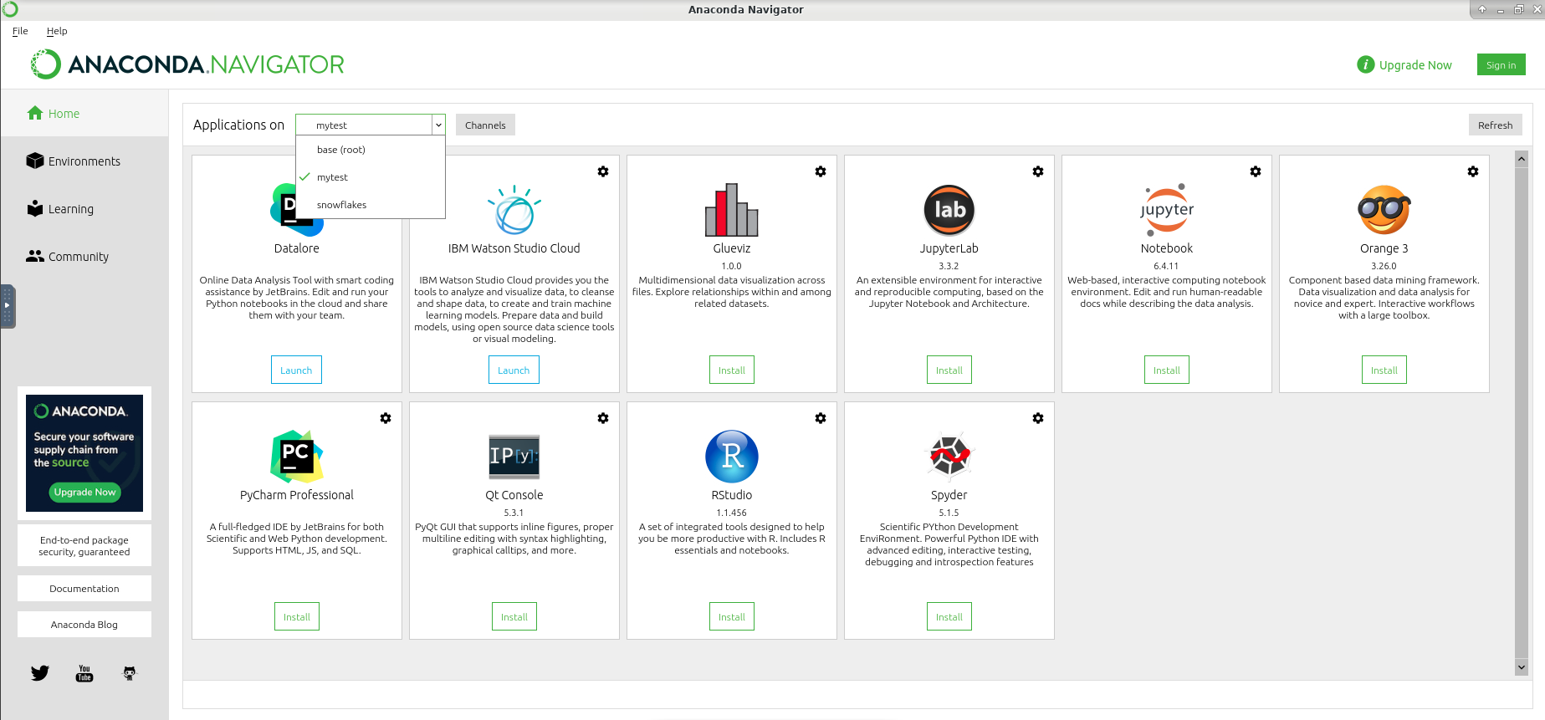Install Qt Console
Screen dimensions: 1545x720
(514, 616)
